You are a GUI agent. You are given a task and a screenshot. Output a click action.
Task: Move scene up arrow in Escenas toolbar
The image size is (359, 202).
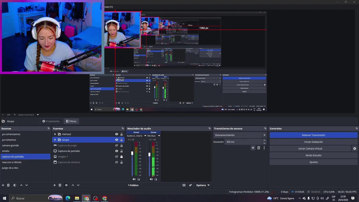pos(21,185)
